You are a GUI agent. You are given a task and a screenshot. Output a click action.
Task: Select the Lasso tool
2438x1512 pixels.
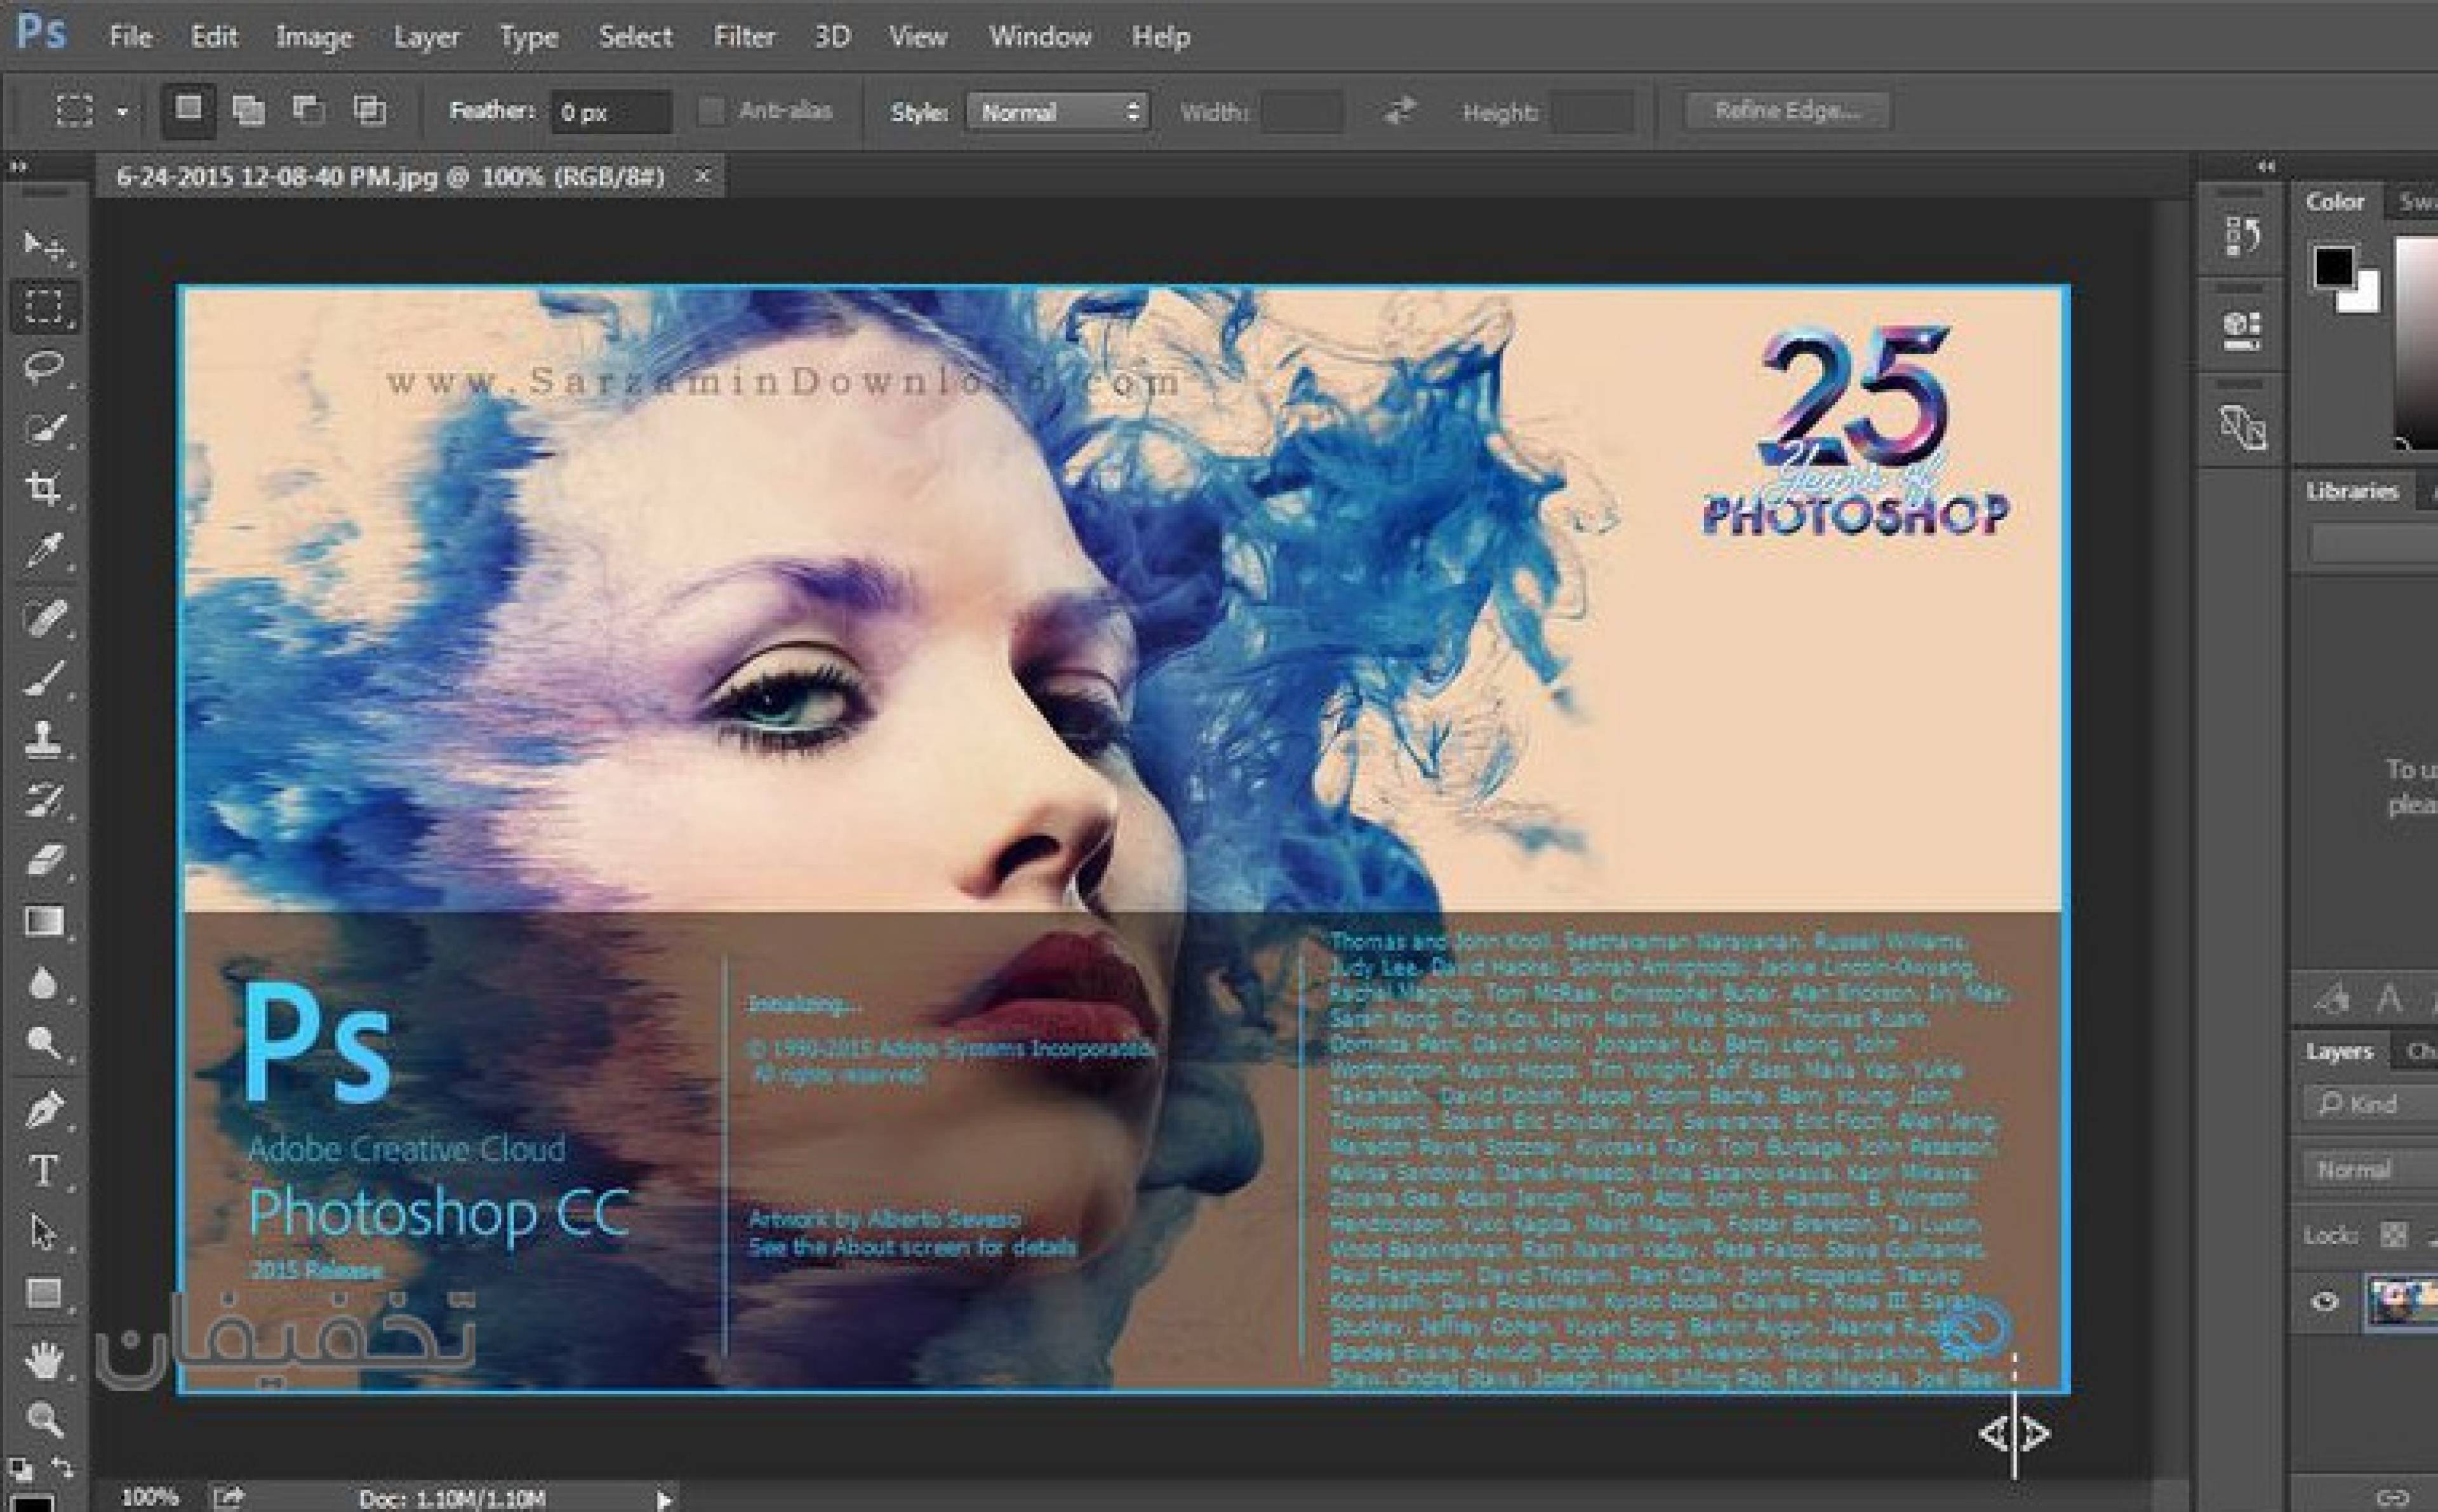[43, 367]
